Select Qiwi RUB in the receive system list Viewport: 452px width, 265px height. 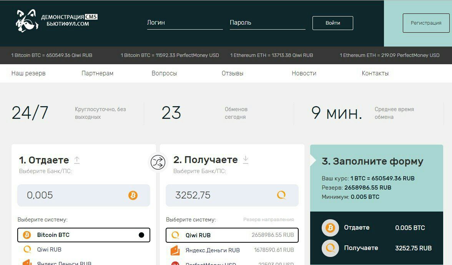[x=232, y=235]
